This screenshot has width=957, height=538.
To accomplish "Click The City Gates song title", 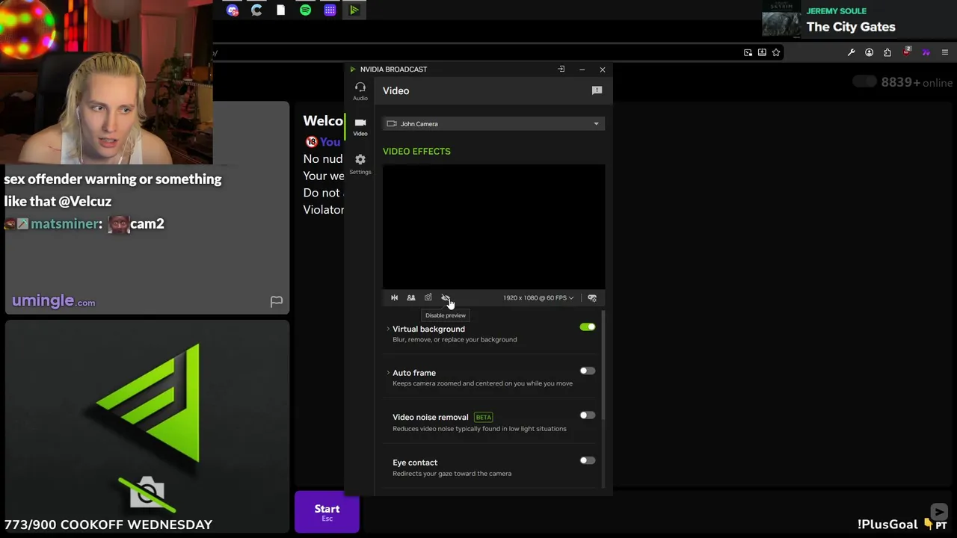I will 851,27.
